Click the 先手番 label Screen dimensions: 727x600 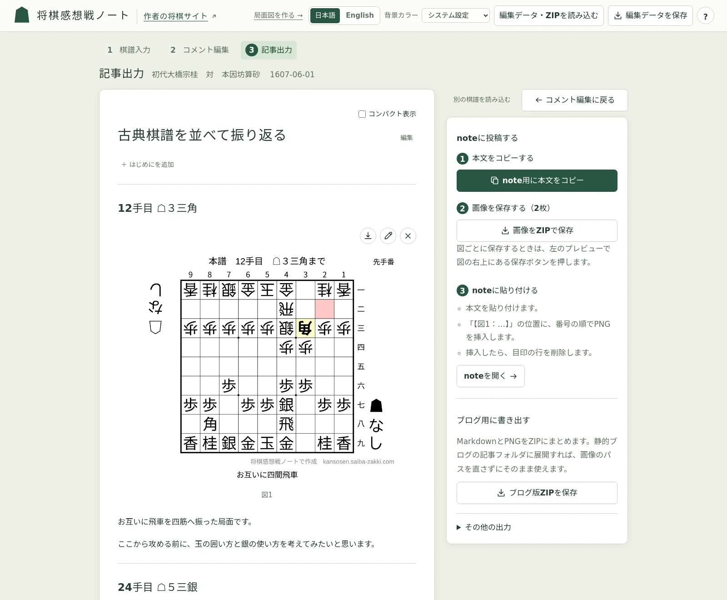pyautogui.click(x=383, y=262)
